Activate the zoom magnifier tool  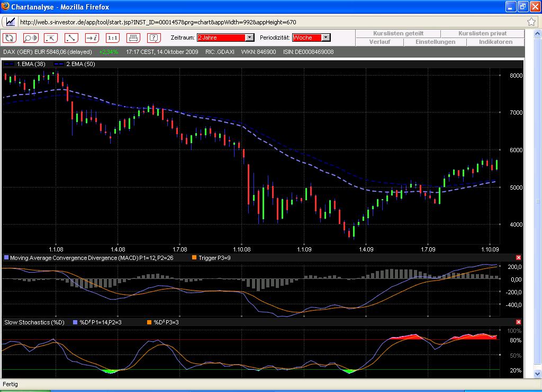pos(30,38)
